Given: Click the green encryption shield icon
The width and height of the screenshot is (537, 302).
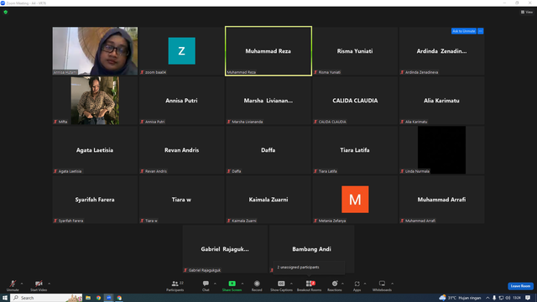Looking at the screenshot, I should tap(6, 12).
